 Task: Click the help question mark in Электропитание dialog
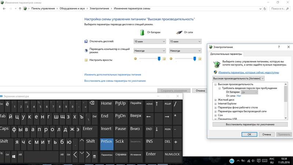click(279, 47)
